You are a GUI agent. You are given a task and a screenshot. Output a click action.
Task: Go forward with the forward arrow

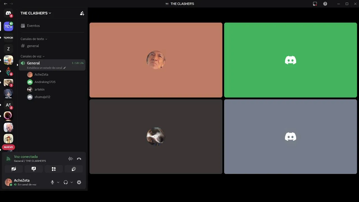click(x=11, y=4)
